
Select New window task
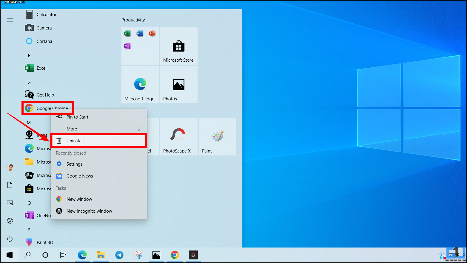[x=99, y=199]
